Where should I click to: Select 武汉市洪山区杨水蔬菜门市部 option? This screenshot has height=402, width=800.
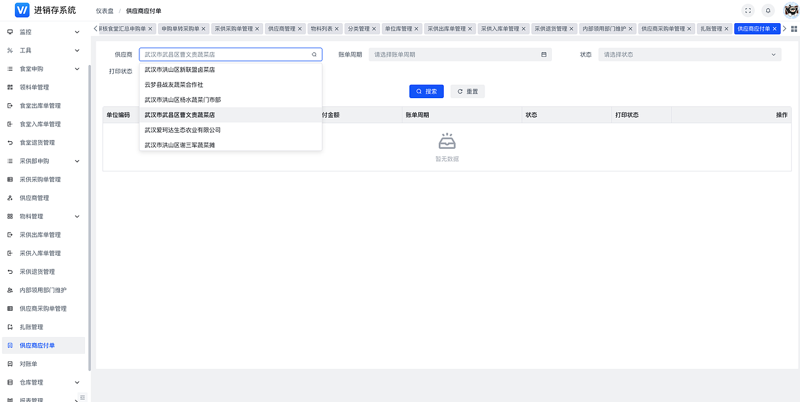coord(231,100)
